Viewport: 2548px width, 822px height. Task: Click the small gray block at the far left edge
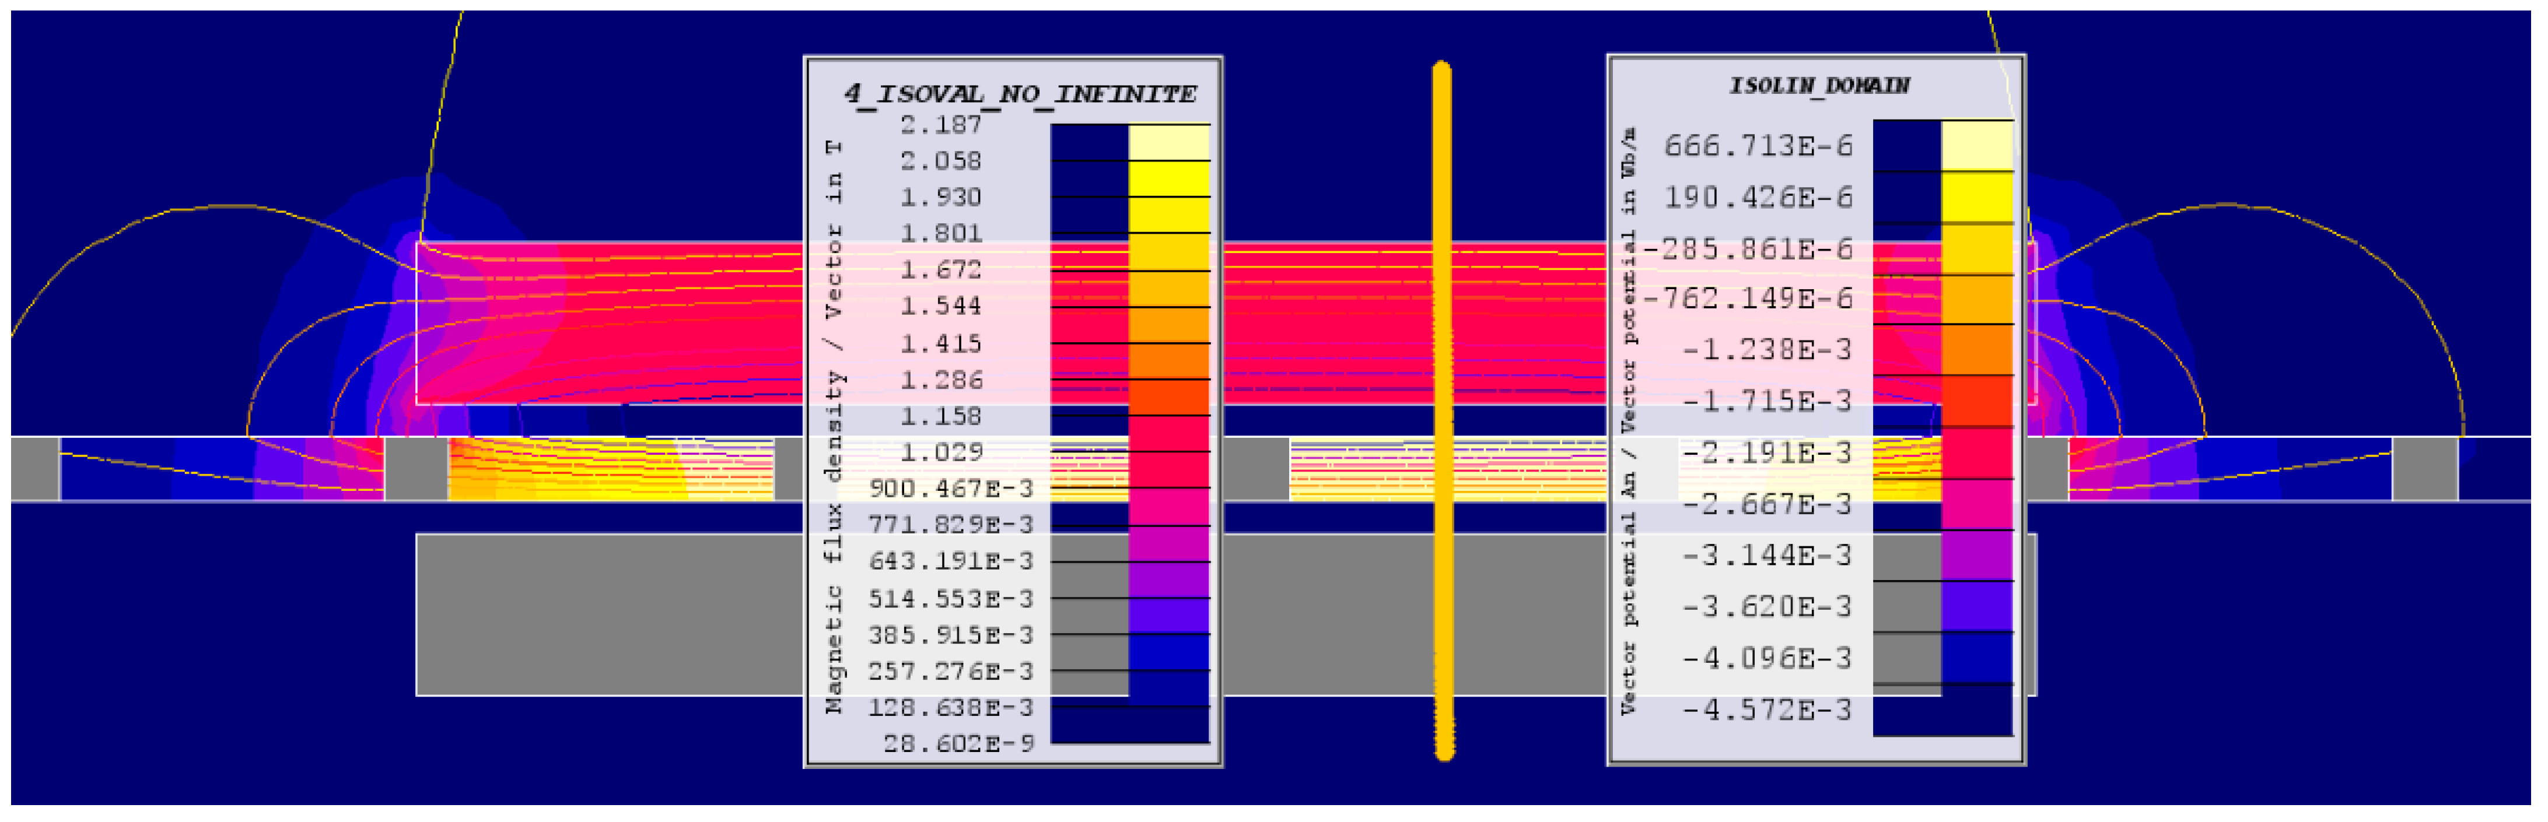[36, 468]
